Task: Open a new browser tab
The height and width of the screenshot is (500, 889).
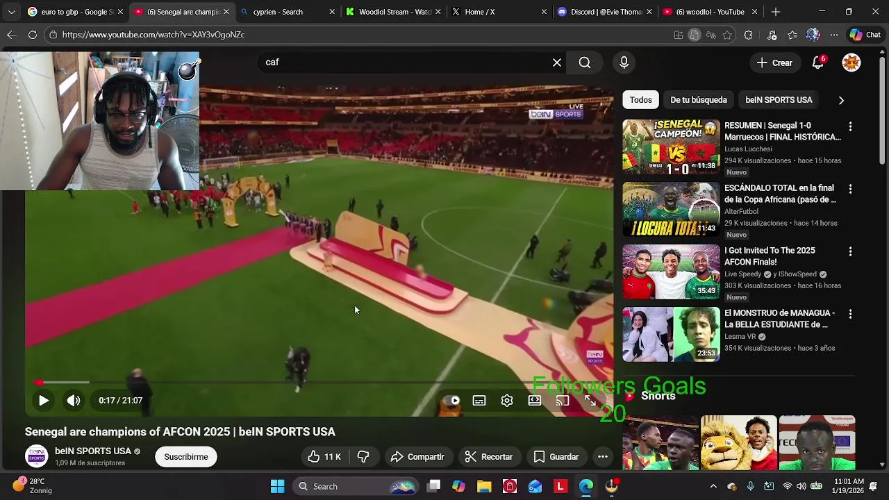Action: [x=776, y=12]
